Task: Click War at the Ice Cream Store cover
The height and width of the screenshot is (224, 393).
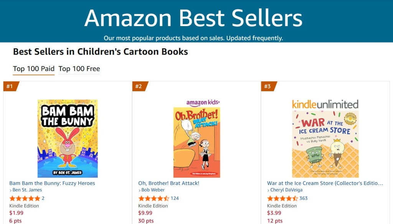Action: [x=325, y=144]
